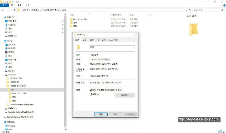Click the Properties icon in quick access toolbar
This screenshot has height=133, width=226.
(6, 2)
